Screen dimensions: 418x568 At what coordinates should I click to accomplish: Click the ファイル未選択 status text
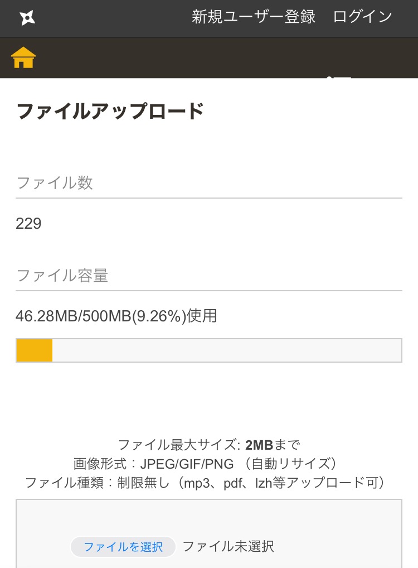[228, 546]
